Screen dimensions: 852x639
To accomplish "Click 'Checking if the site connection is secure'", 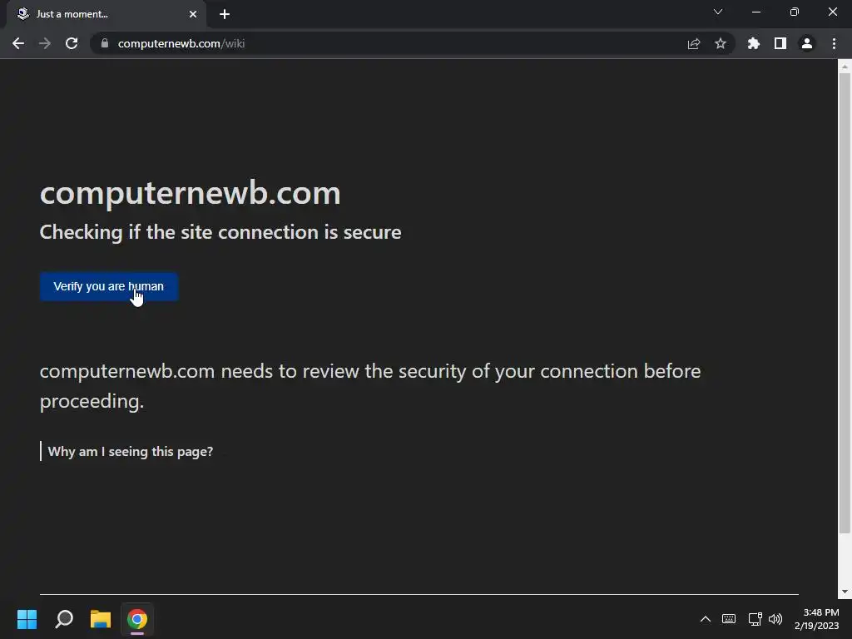I will (220, 233).
